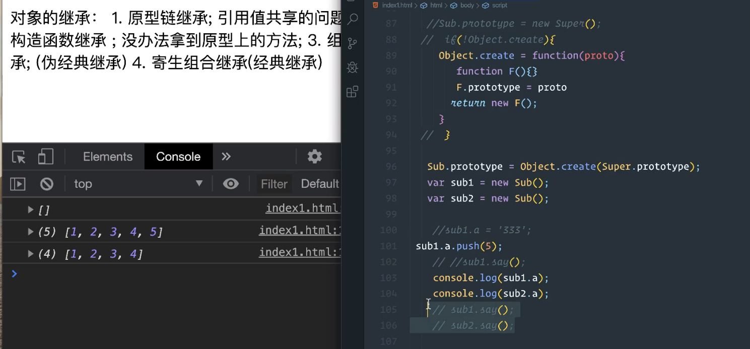Activate DevTools inspect element picker icon
Viewport: 750px width, 349px height.
click(19, 157)
